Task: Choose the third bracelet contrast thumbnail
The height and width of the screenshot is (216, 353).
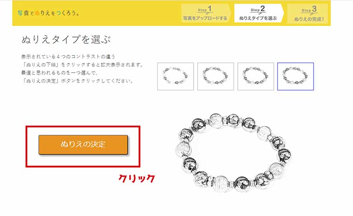Action: pyautogui.click(x=256, y=76)
